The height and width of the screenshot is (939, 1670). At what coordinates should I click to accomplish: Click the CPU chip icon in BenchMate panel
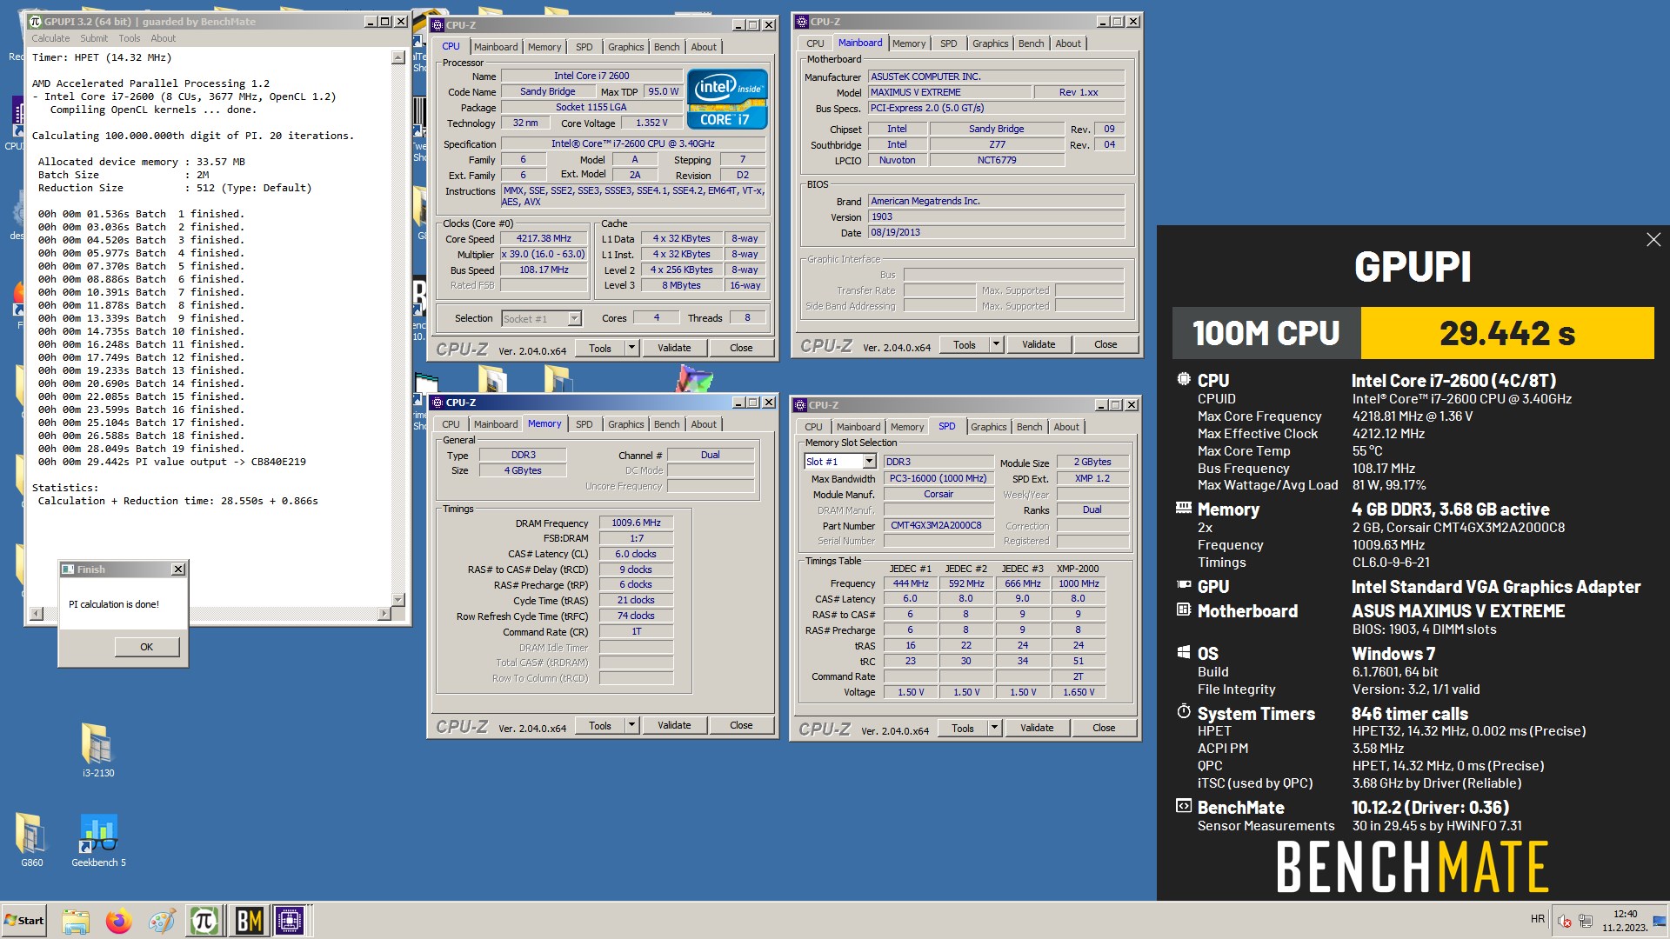point(1184,379)
